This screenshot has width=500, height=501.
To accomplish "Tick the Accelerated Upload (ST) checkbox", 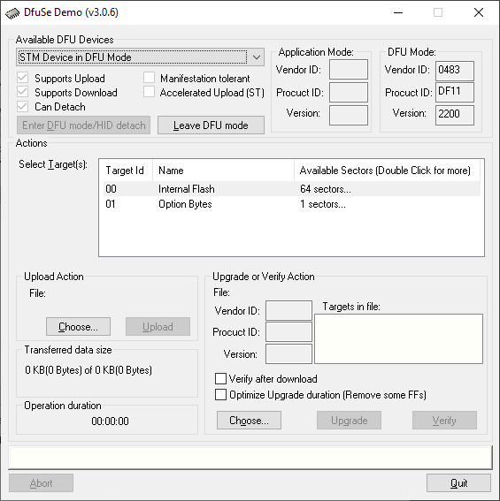I will pos(150,92).
